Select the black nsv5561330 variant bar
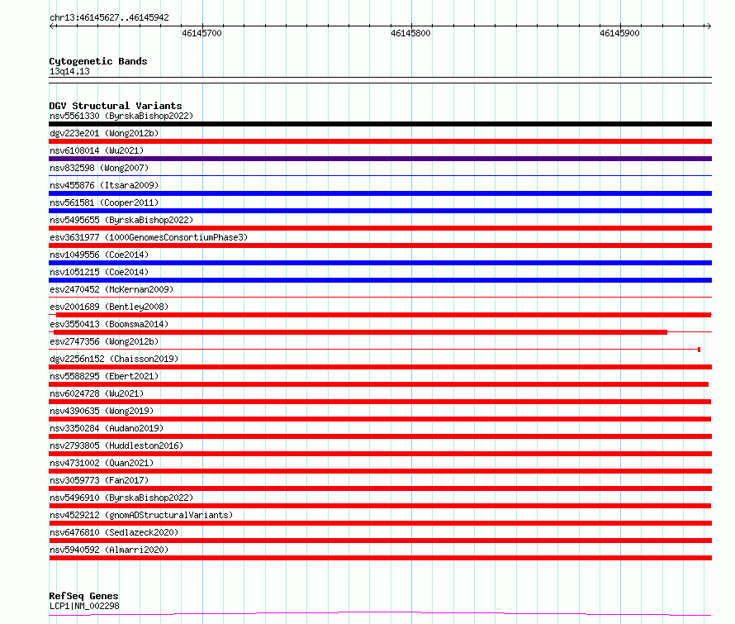The width and height of the screenshot is (735, 624). click(x=380, y=124)
